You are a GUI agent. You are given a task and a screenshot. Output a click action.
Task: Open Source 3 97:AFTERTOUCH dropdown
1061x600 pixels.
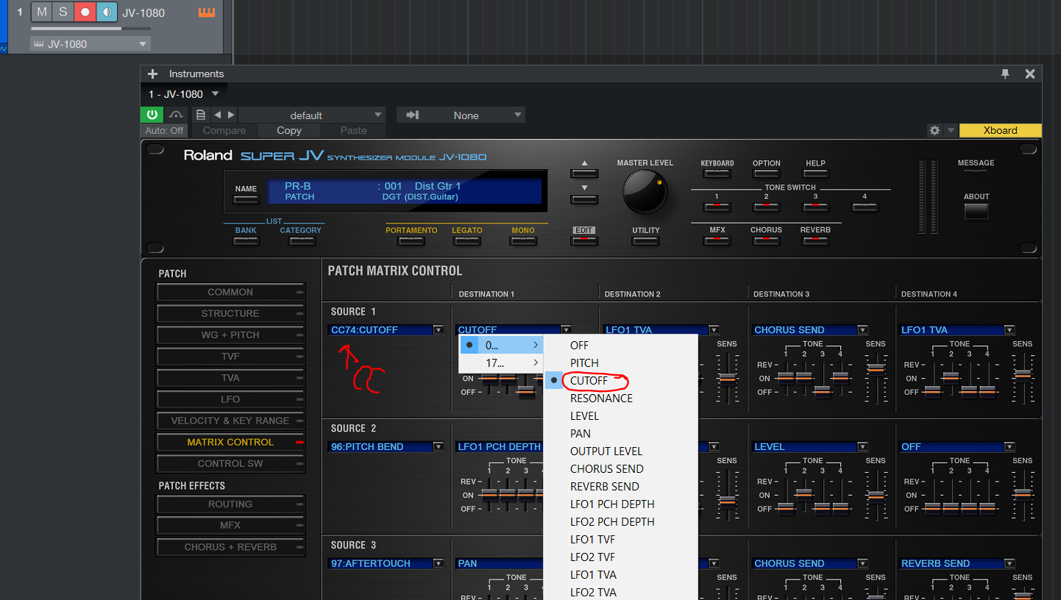tap(386, 563)
